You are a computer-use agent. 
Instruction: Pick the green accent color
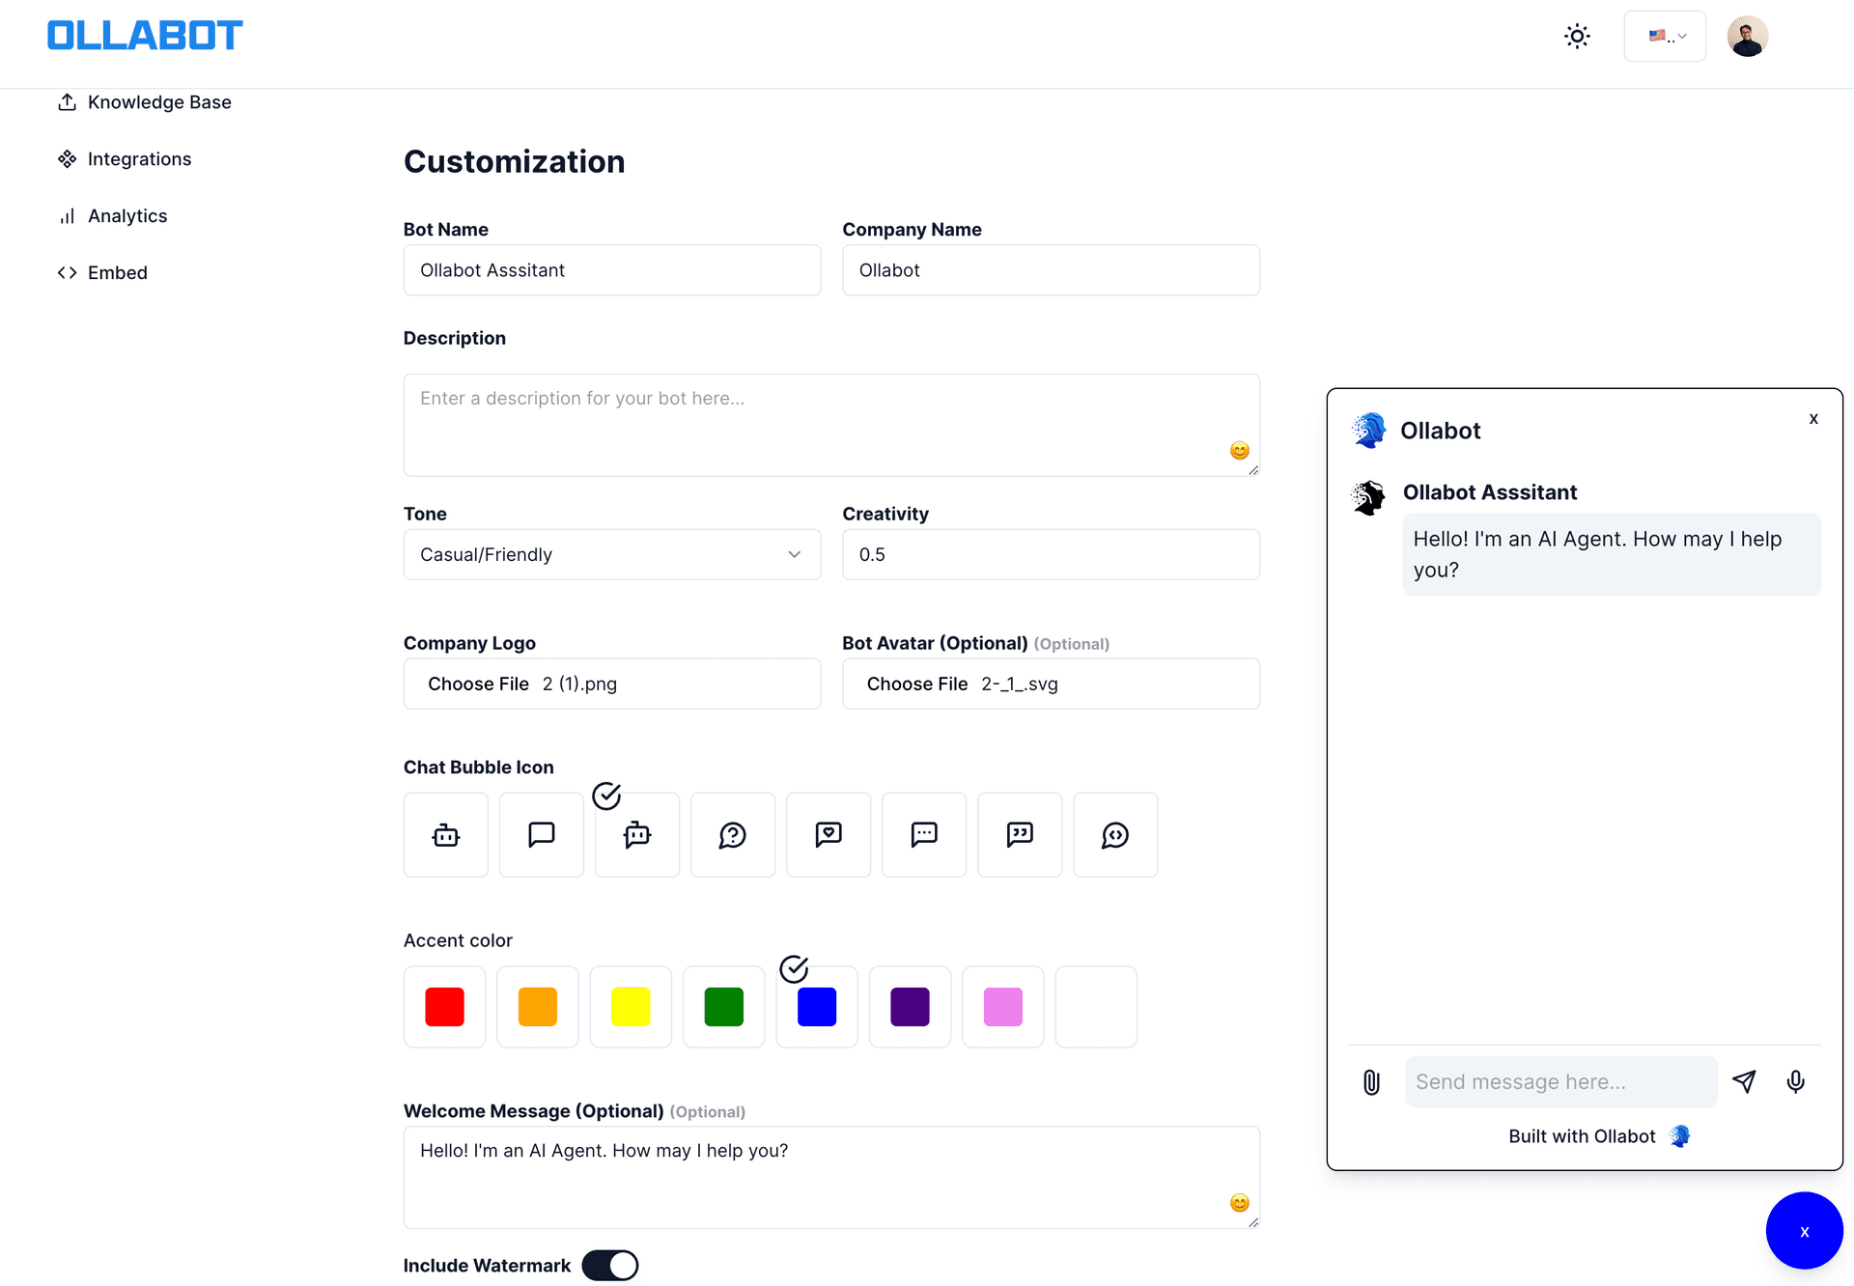(724, 1007)
